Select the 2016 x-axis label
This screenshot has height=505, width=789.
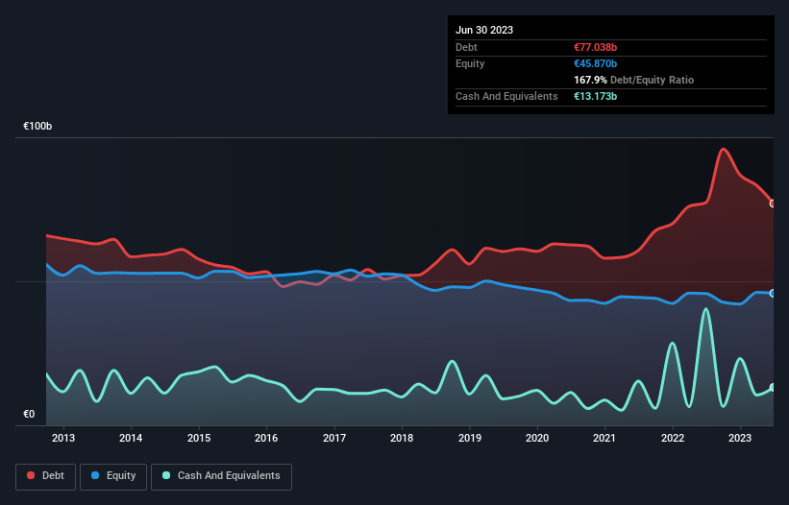[266, 438]
